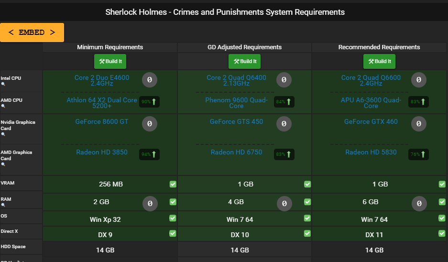This screenshot has height=262, width=448.
Task: Open Athlon 64 X2 Dual Core 5200+ link
Action: tap(102, 103)
